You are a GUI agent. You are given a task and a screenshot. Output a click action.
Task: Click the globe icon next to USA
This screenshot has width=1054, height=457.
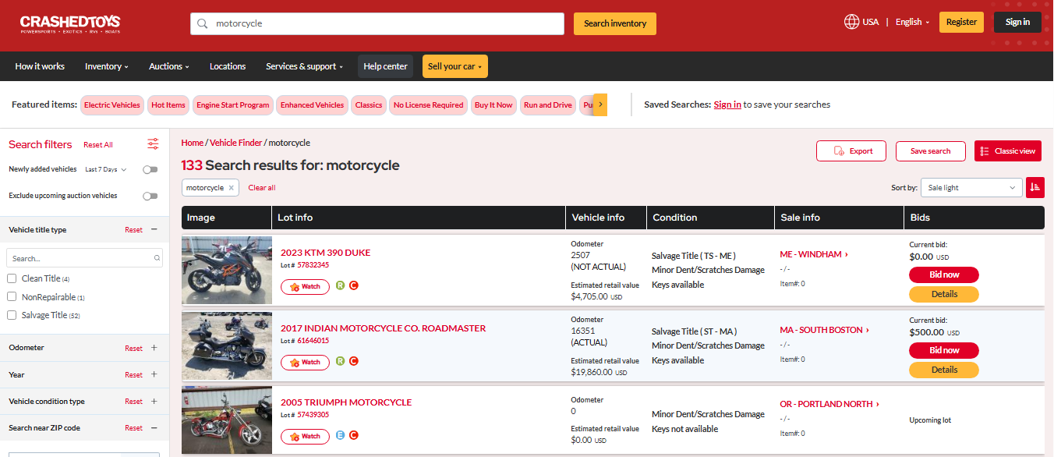pos(851,22)
